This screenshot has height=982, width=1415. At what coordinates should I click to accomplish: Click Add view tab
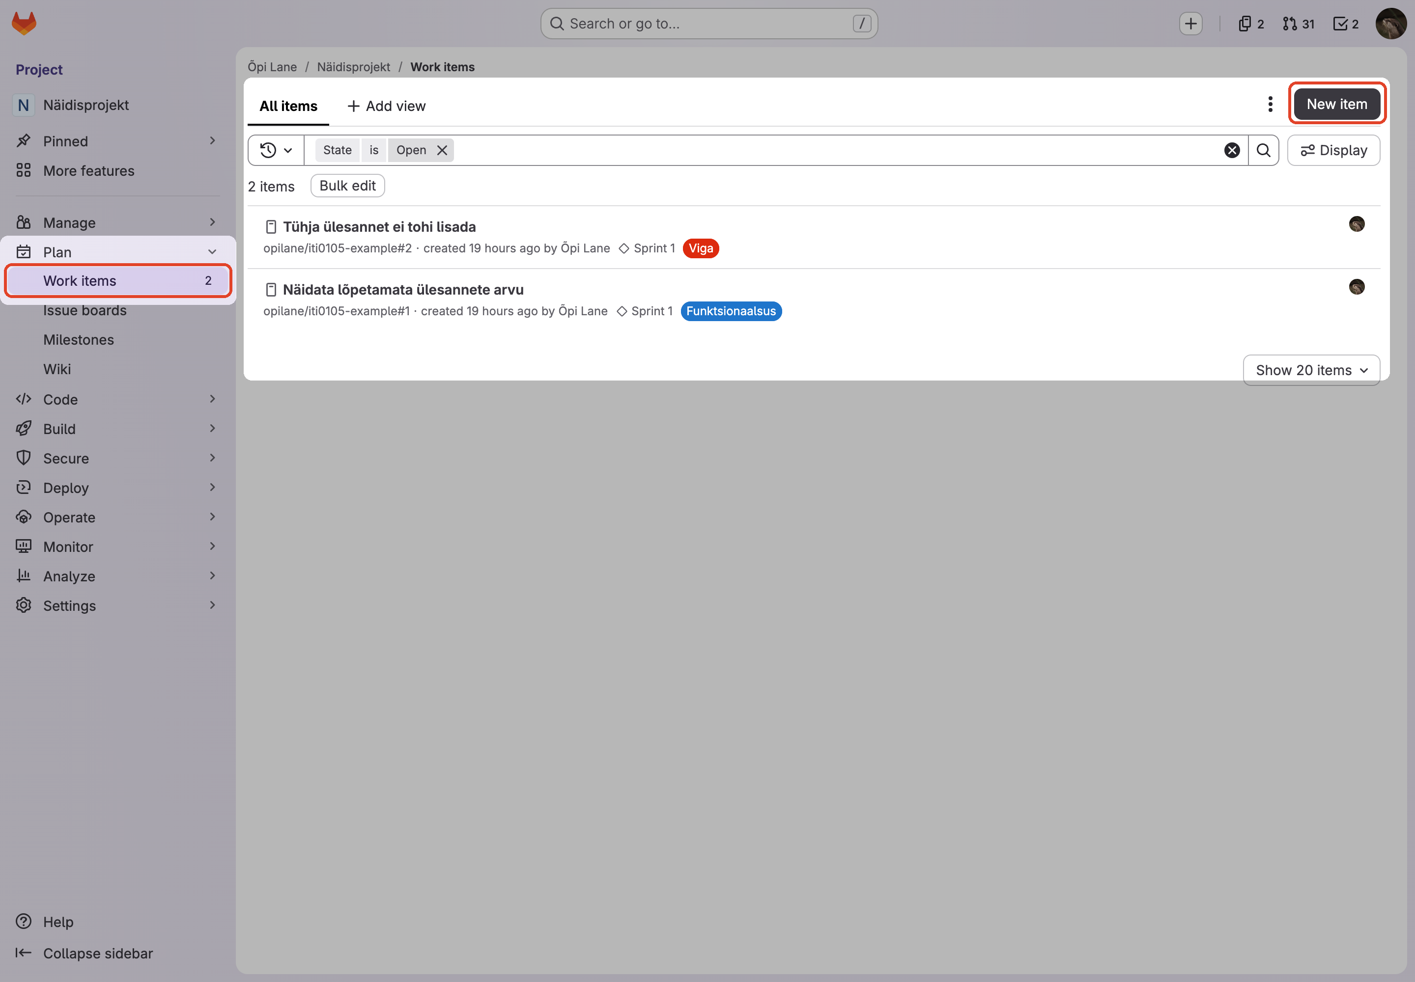point(386,106)
